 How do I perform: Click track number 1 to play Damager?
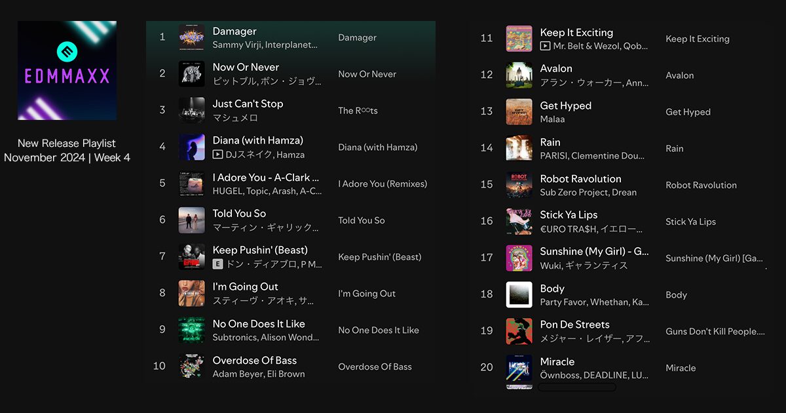[x=162, y=37]
